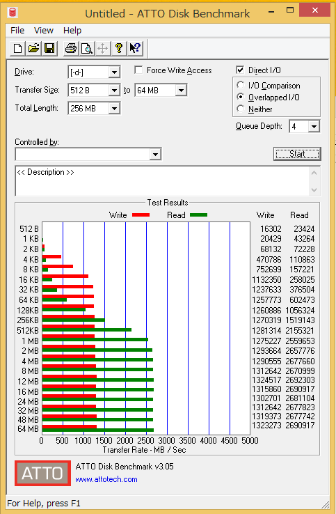Image resolution: width=336 pixels, height=514 pixels.
Task: Click the New file toolbar icon
Action: 17,49
